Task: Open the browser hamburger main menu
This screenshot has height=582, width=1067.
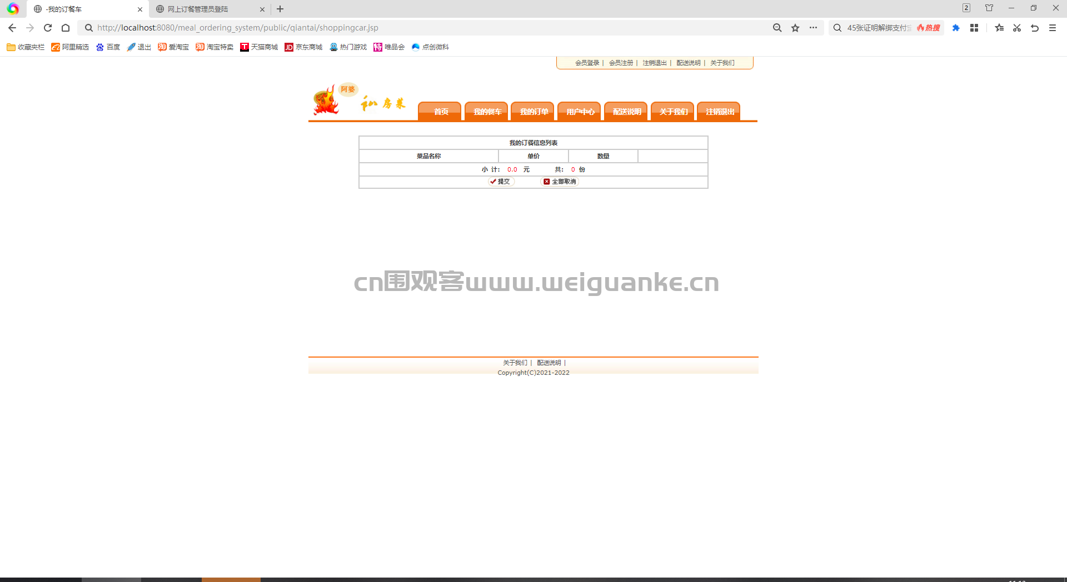Action: 1053,28
